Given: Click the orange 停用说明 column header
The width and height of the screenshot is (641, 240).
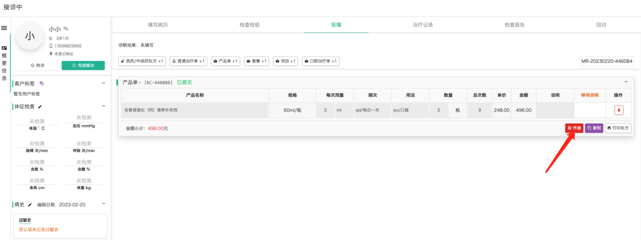Looking at the screenshot, I should click(x=589, y=95).
